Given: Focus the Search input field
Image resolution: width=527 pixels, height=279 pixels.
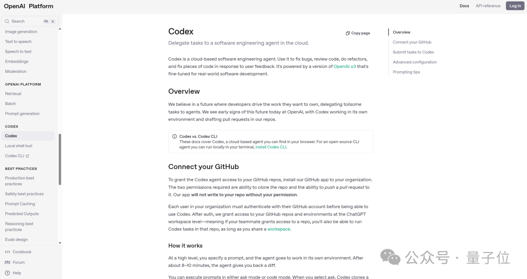Looking at the screenshot, I should pyautogui.click(x=27, y=21).
